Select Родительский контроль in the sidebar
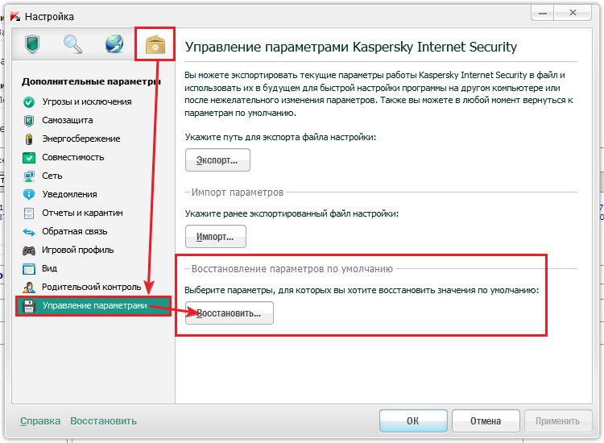Viewport: 604px width, 443px height. pos(92,287)
